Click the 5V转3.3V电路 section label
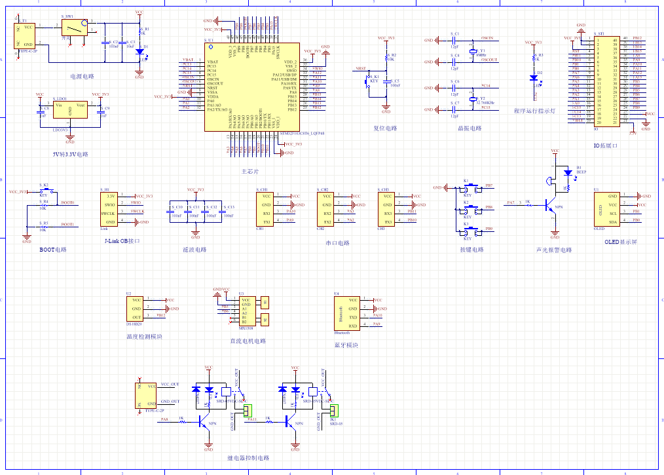 (70, 154)
